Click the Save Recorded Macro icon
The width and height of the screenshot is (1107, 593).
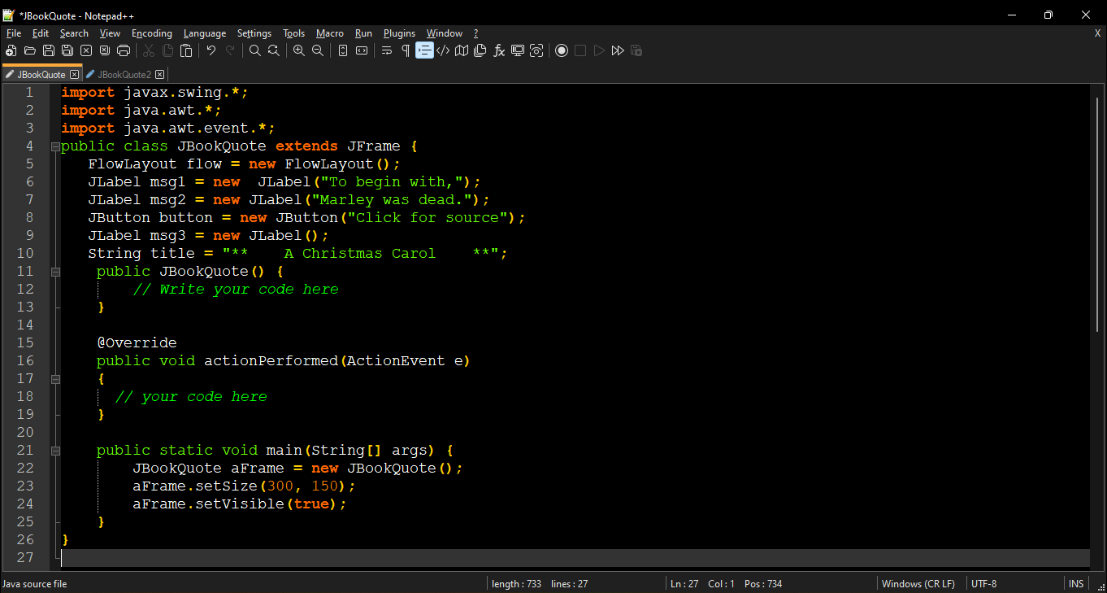636,50
